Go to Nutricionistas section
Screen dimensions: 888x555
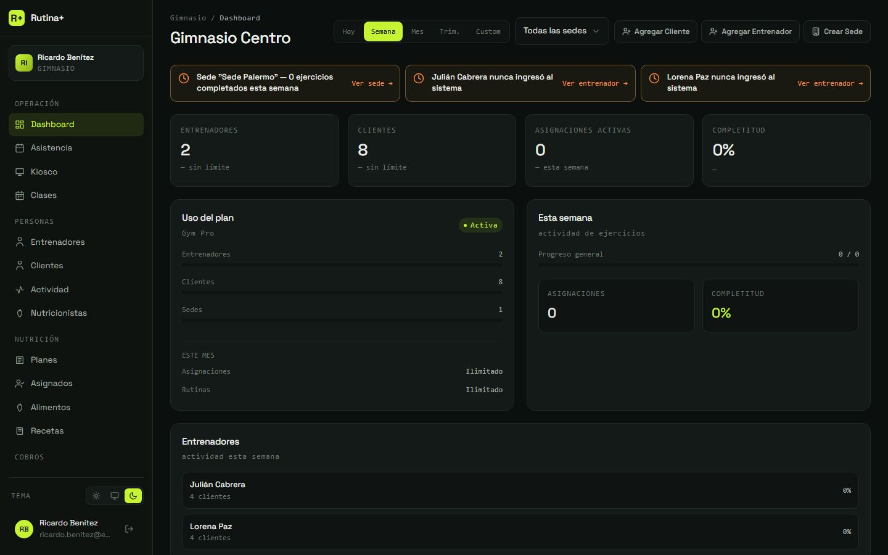pos(76,313)
